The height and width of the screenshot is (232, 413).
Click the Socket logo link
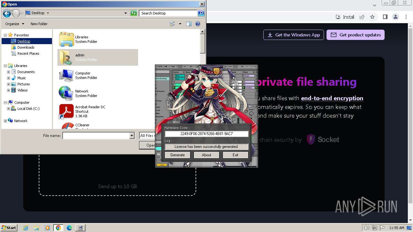[x=323, y=140]
